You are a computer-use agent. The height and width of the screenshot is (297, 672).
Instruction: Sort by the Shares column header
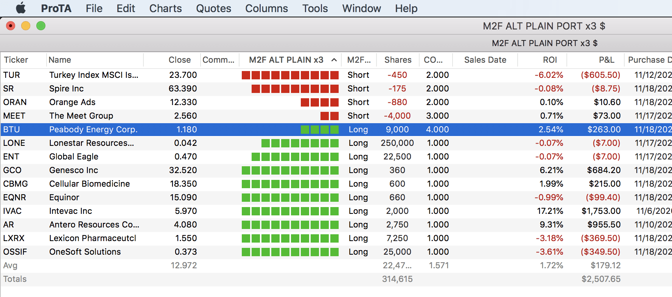[398, 60]
